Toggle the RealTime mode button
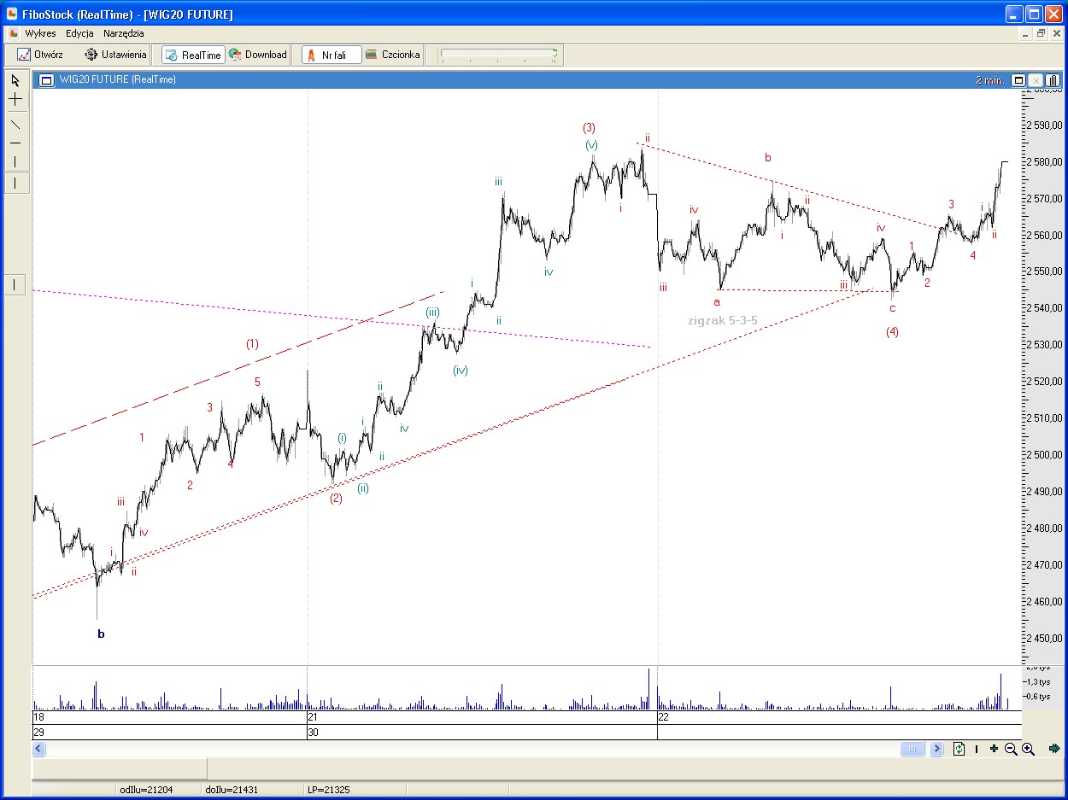 (193, 55)
